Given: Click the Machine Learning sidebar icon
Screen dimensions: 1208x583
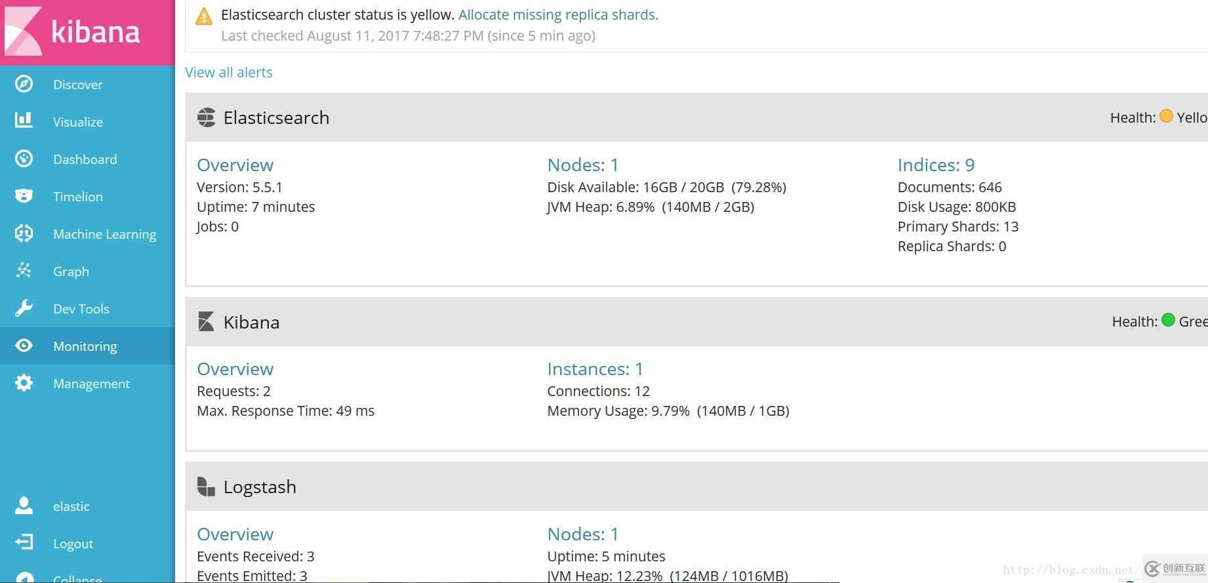Looking at the screenshot, I should 24,233.
